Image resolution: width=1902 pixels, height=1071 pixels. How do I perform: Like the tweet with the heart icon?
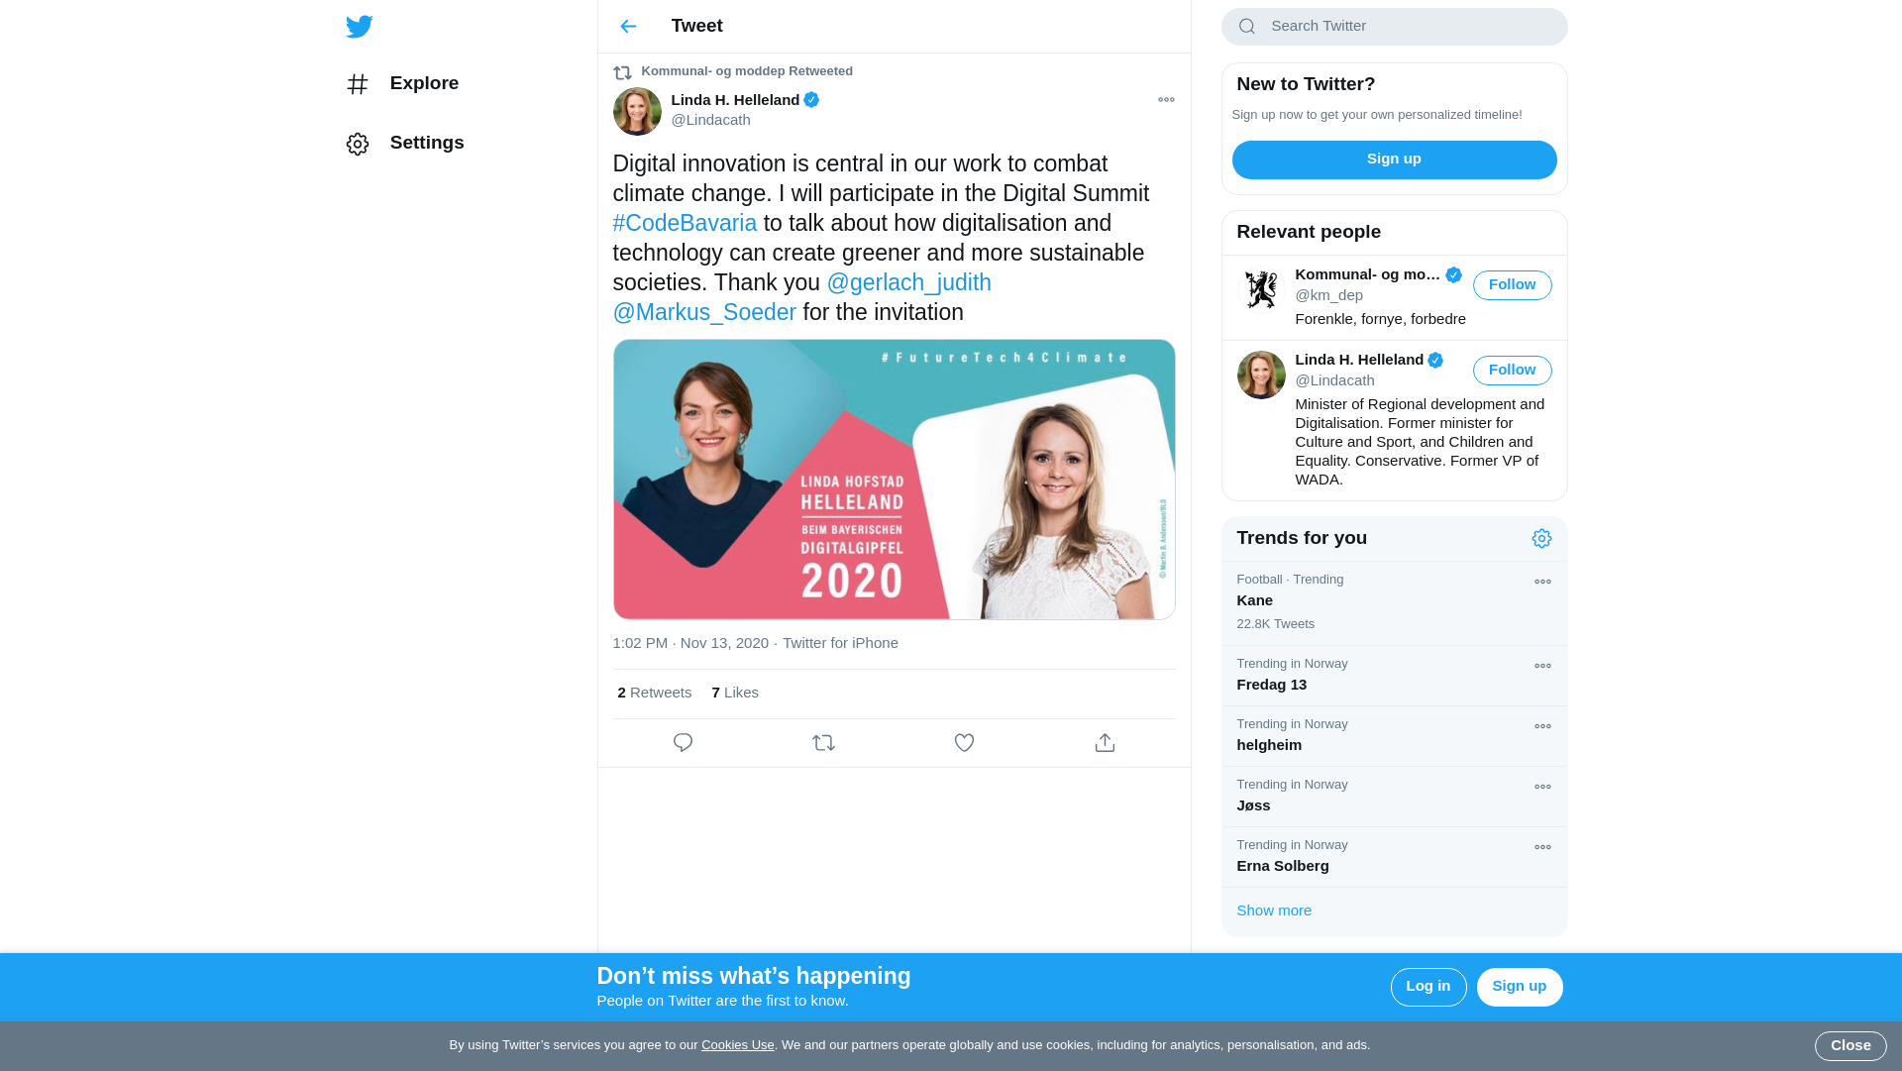(964, 743)
